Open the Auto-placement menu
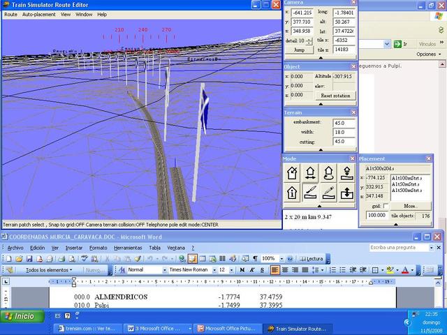 39,14
